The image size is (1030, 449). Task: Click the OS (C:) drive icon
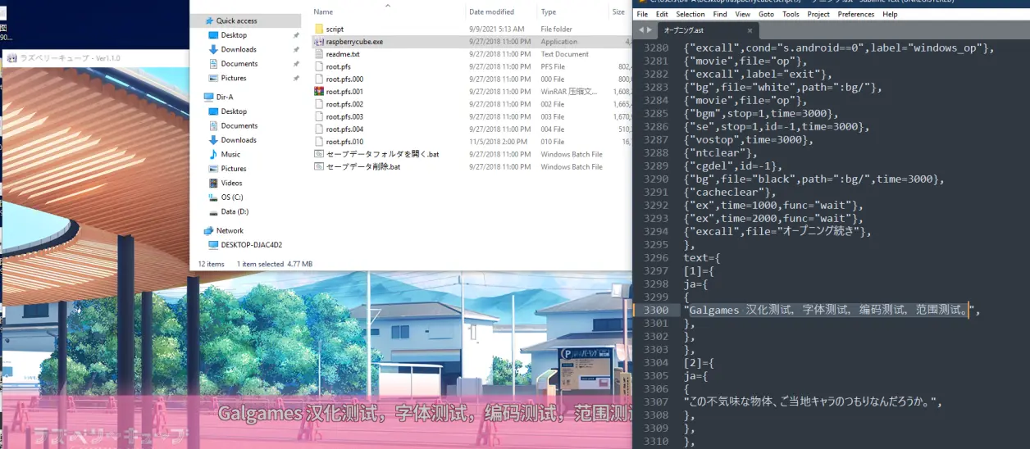(213, 197)
